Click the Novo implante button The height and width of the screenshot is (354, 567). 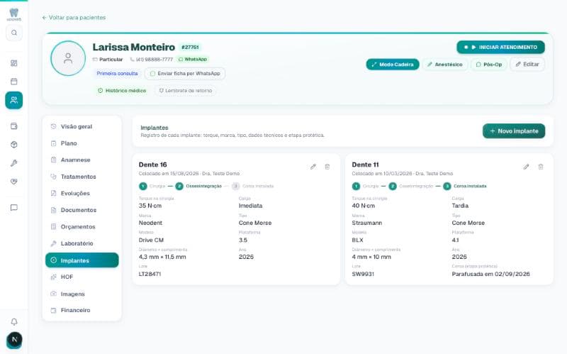(514, 131)
